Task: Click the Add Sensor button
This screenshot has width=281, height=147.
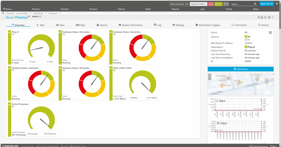Action: (240, 69)
